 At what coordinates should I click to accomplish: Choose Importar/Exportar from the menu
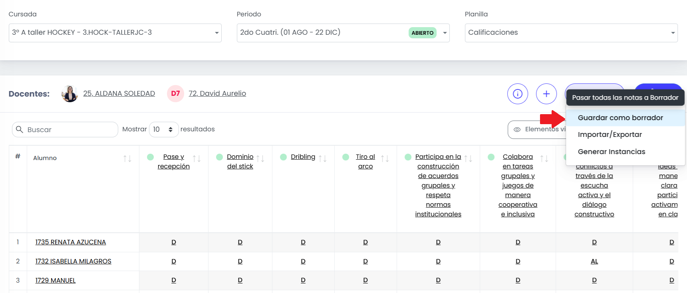(x=625, y=135)
